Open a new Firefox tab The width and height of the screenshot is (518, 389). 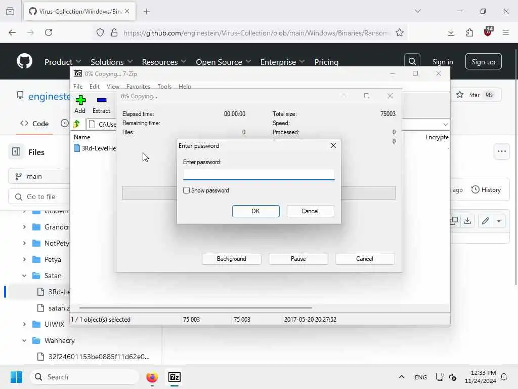pos(147,12)
